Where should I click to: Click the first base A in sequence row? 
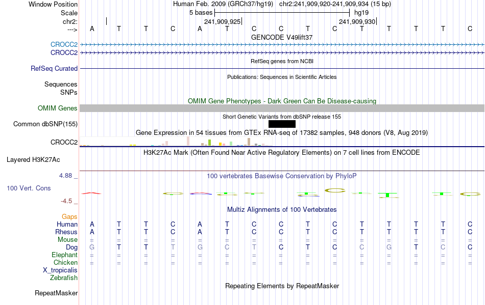coord(92,29)
